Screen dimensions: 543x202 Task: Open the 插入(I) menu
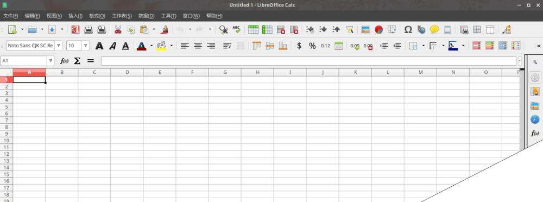(75, 16)
